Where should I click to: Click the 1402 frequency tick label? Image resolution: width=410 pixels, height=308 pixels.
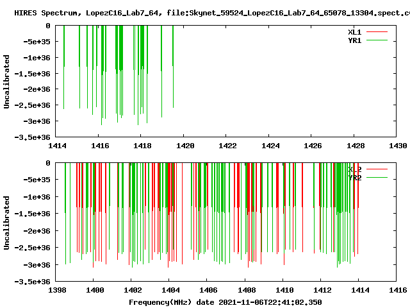(x=133, y=290)
